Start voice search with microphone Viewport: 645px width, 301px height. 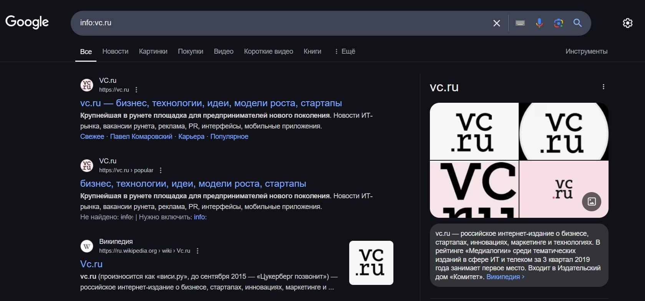(539, 23)
